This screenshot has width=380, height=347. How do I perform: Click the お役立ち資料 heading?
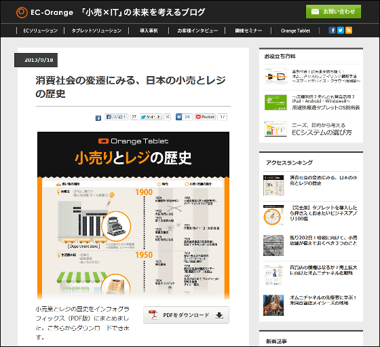(280, 56)
